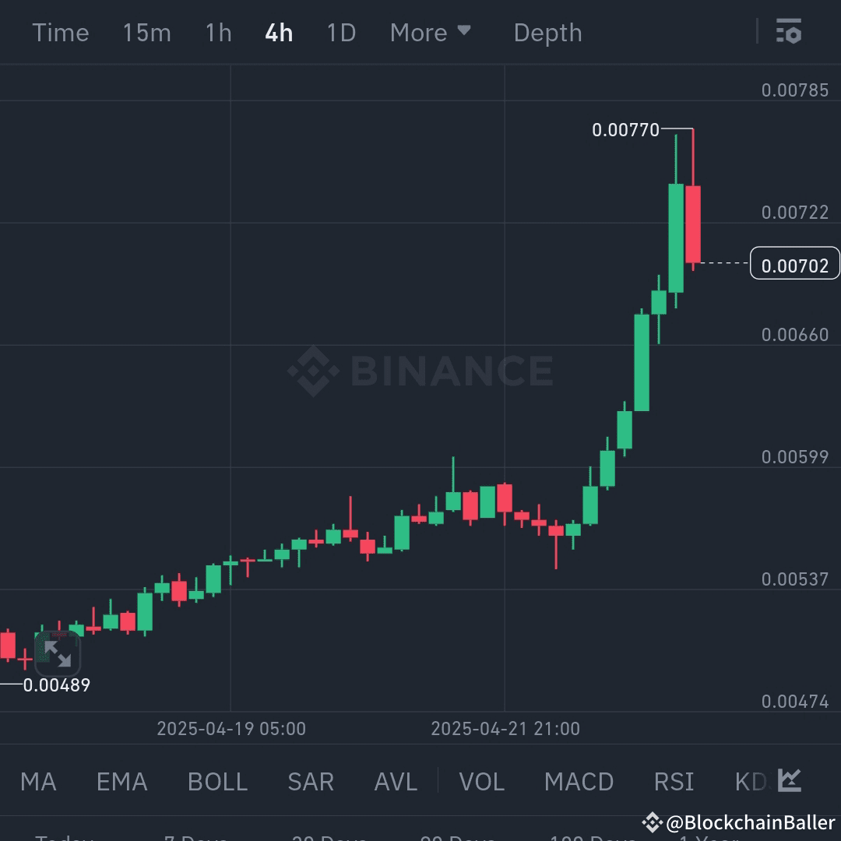Toggle the VOL volume indicator
Screen dimensions: 841x841
pos(482,781)
